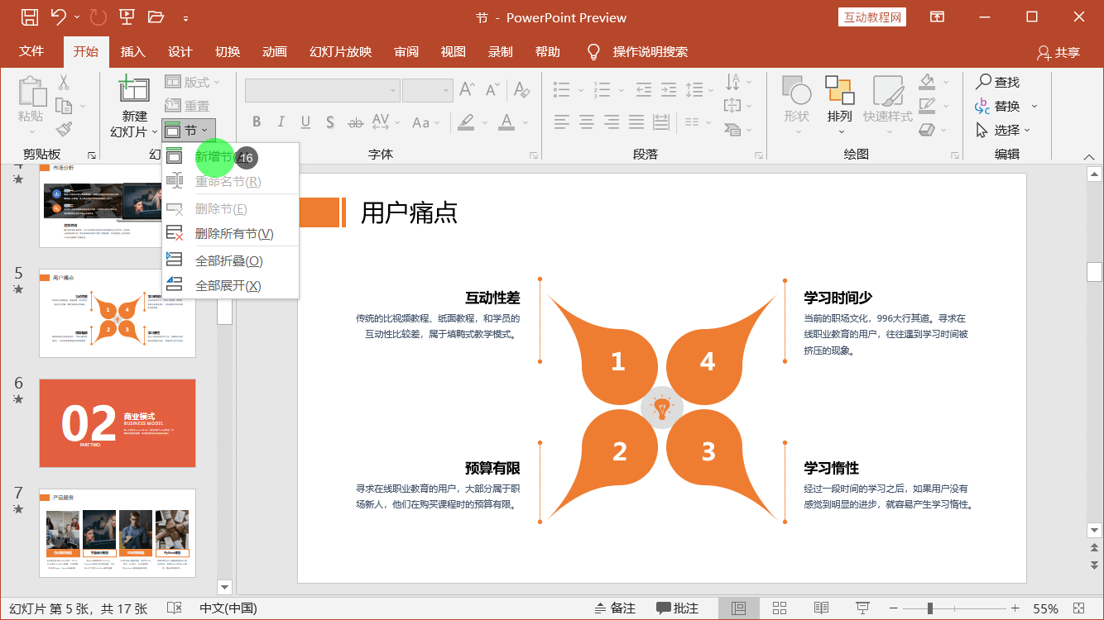Switch to Reading view icon
The height and width of the screenshot is (620, 1104).
click(x=821, y=608)
